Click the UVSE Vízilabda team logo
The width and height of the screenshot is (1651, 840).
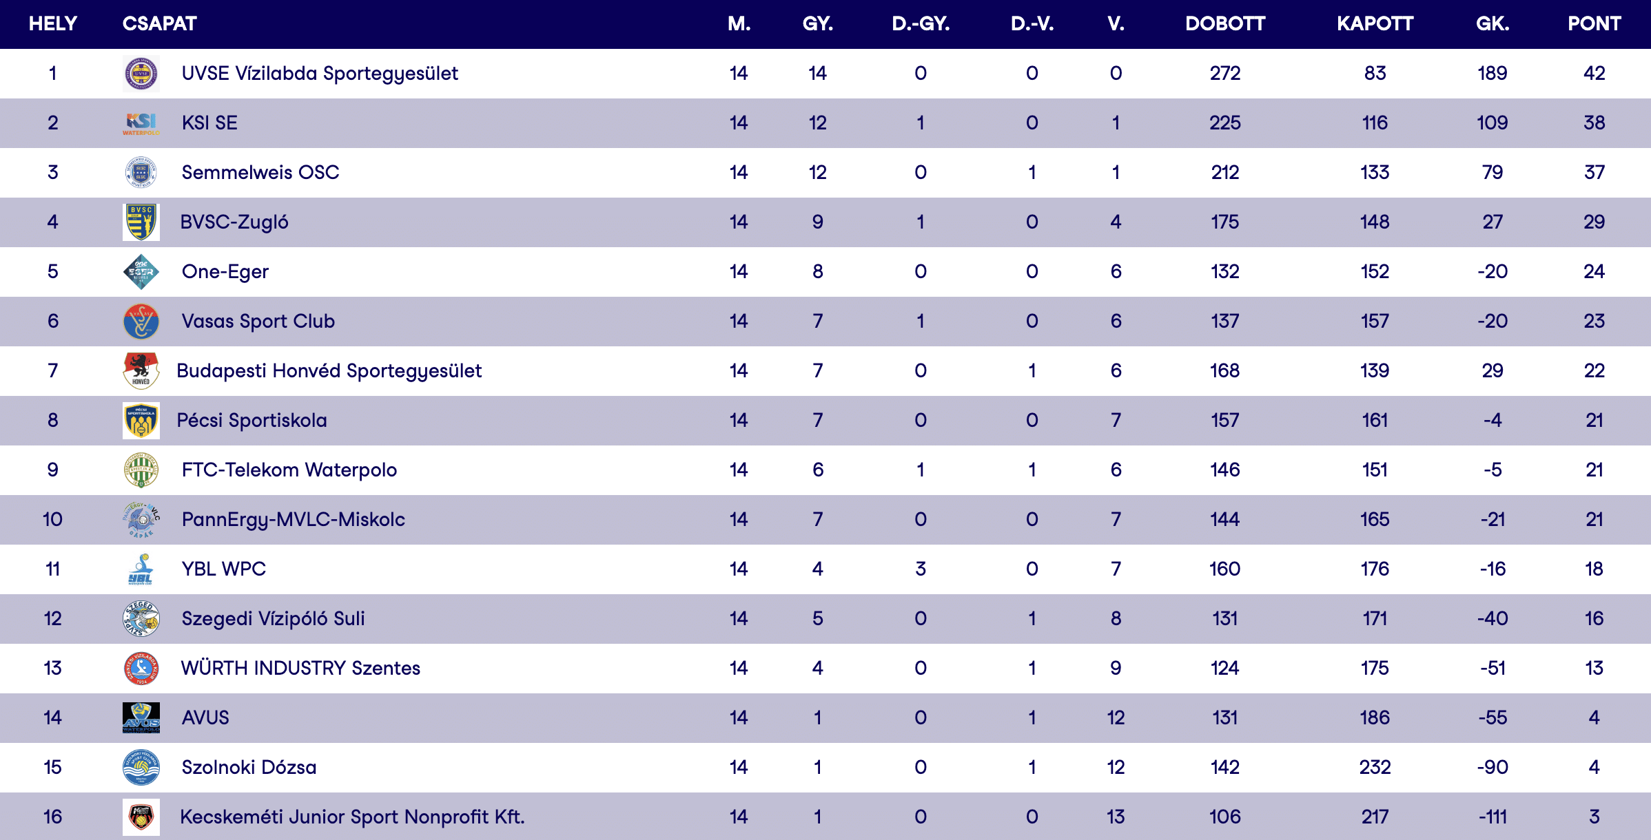(141, 74)
